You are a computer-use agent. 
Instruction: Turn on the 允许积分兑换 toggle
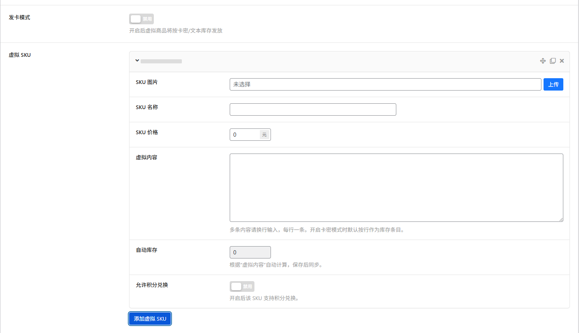(242, 286)
